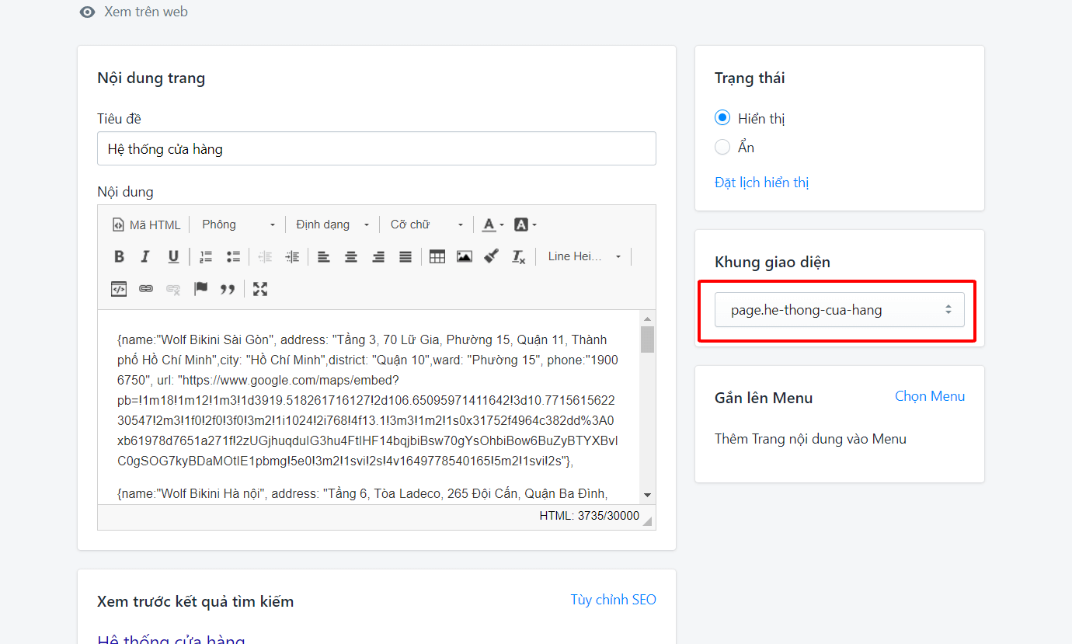
Task: Toggle bold formatting in editor toolbar
Action: (x=119, y=257)
